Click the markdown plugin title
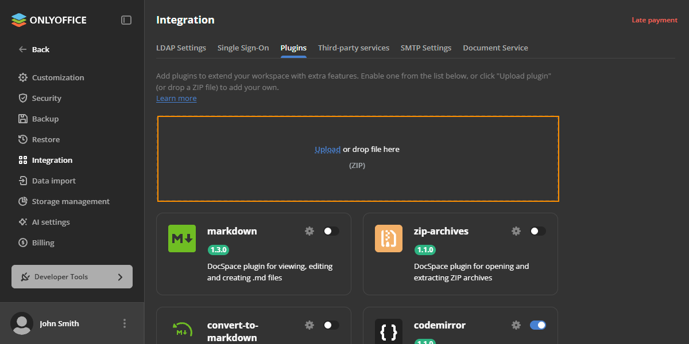Image resolution: width=689 pixels, height=344 pixels. [x=232, y=231]
